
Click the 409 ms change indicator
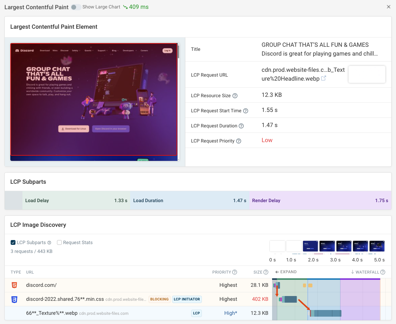click(136, 7)
